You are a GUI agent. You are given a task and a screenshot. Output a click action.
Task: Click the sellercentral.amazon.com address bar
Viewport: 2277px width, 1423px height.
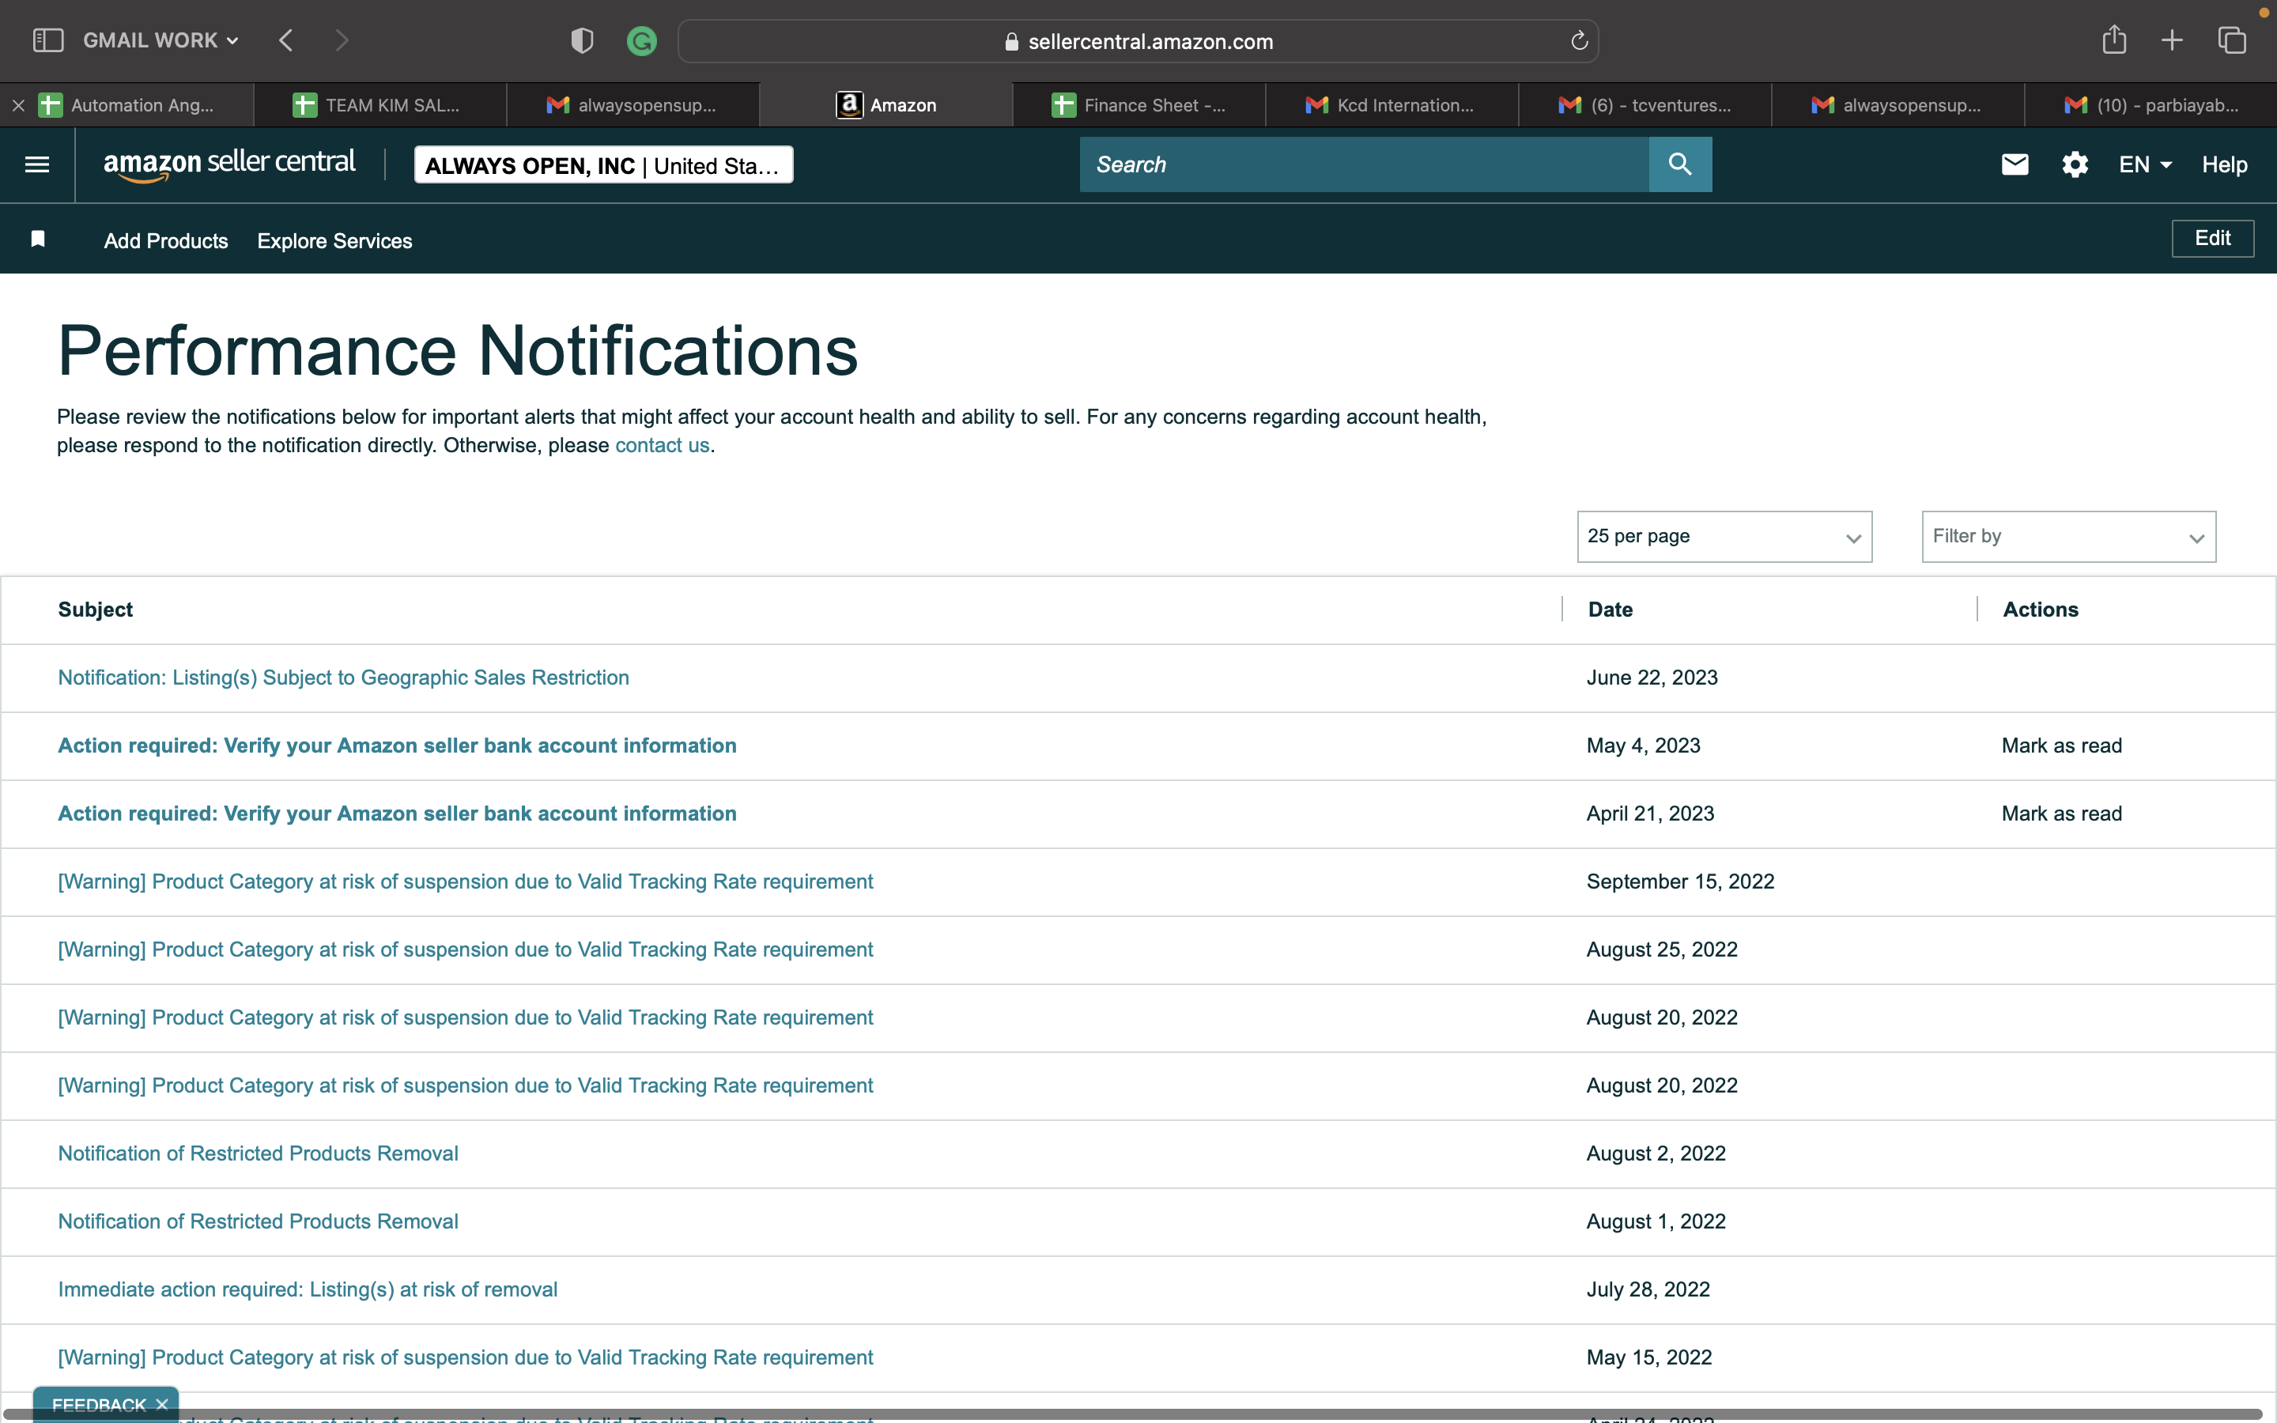tap(1138, 40)
